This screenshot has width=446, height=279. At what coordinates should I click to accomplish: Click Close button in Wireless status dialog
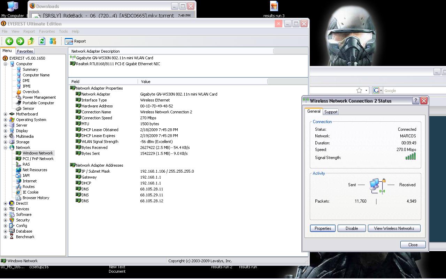click(413, 245)
